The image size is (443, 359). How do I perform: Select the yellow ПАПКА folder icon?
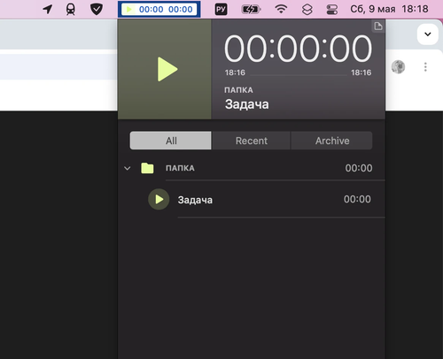pos(147,168)
